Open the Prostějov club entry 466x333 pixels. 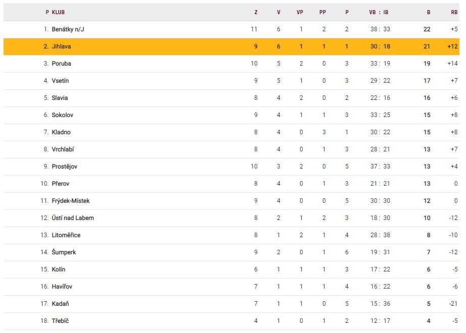click(64, 166)
